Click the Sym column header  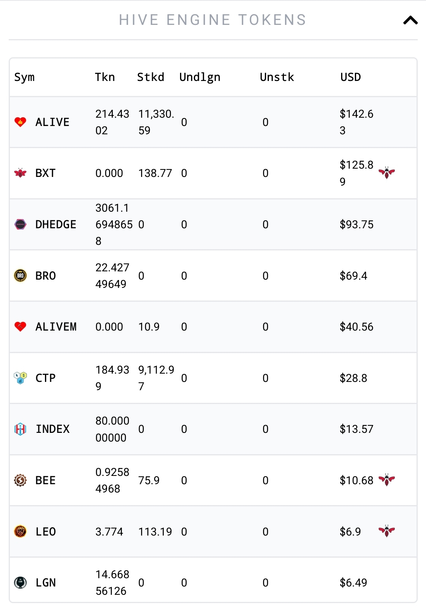(24, 77)
